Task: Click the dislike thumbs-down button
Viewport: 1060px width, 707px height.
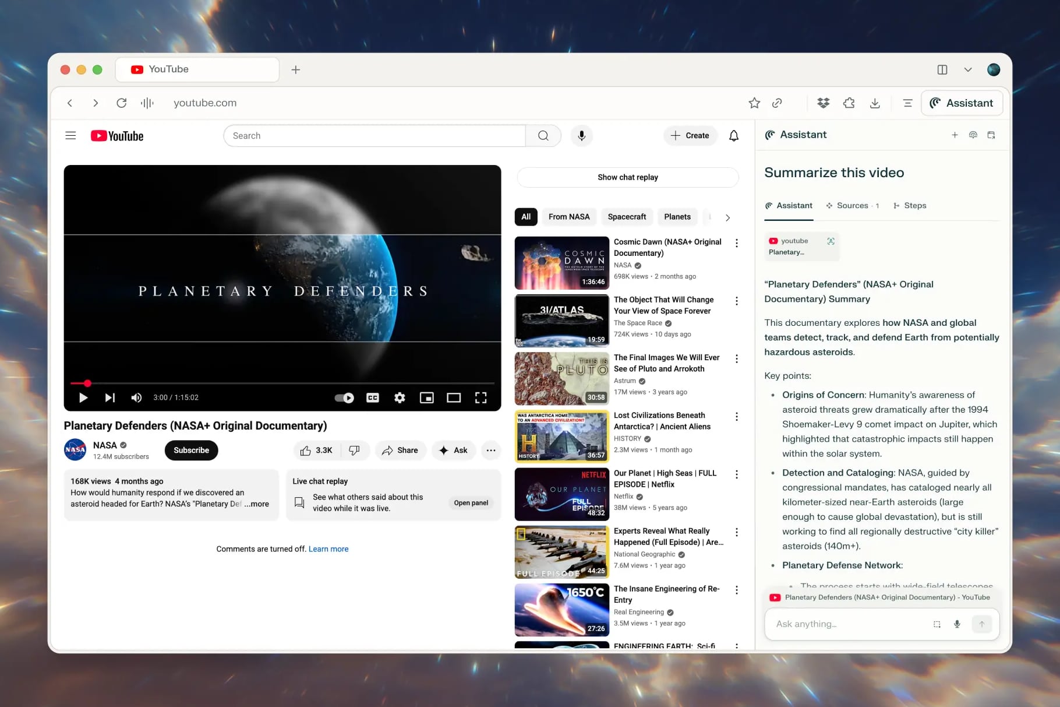Action: (354, 451)
